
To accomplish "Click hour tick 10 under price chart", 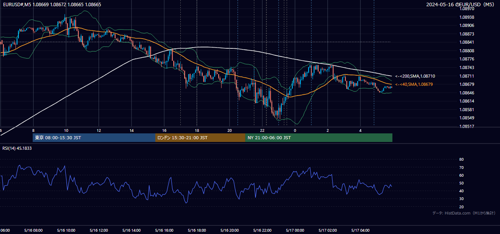I will click(x=66, y=130).
